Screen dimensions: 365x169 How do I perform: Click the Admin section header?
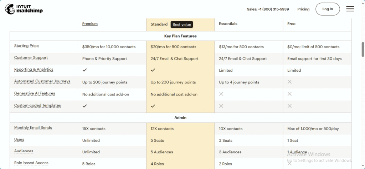[x=180, y=118]
